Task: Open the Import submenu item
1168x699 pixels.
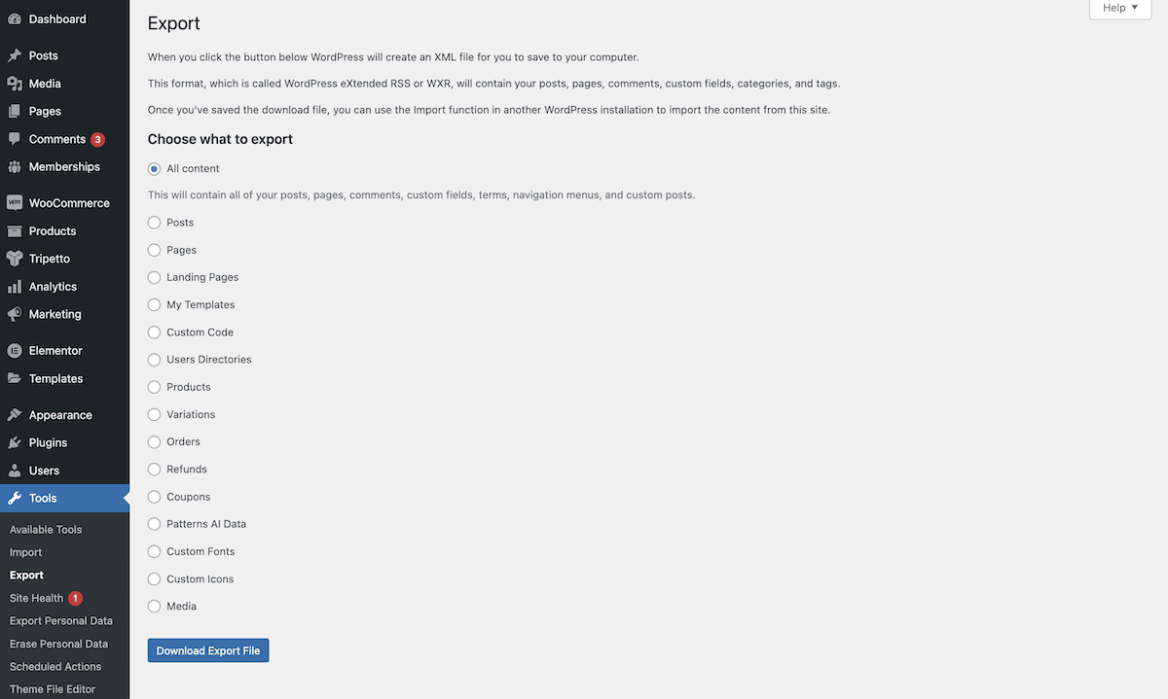Action: point(25,552)
